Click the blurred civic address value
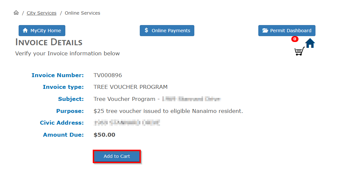The image size is (338, 178). click(x=127, y=123)
